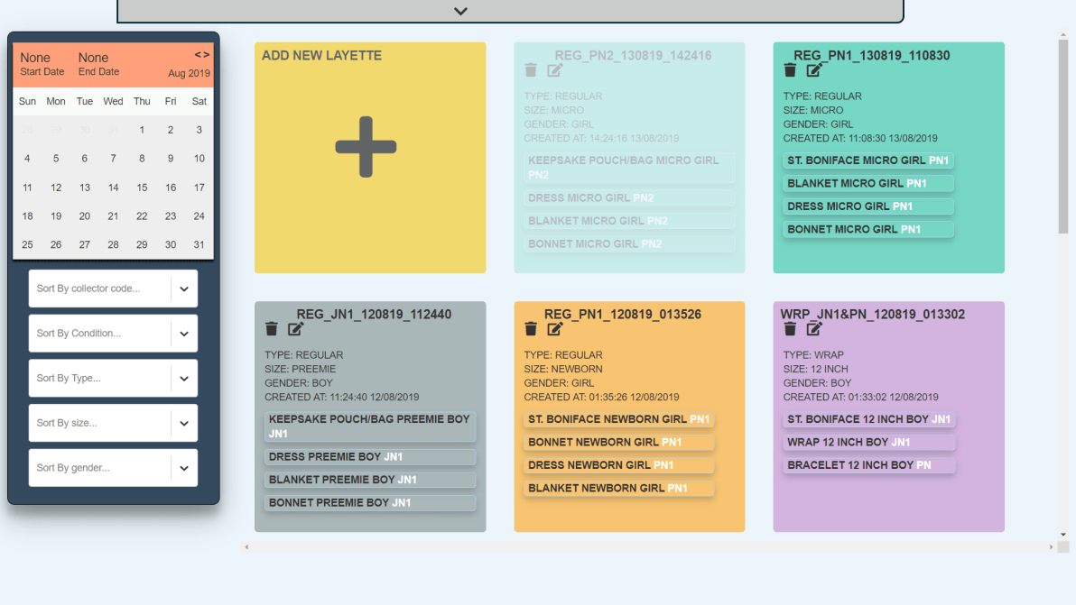
Task: Open the Sort By Condition dropdown
Action: (183, 334)
